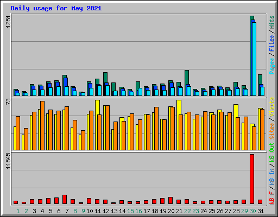Click the kB F legend label
Screen dimensions: 278x217
pos(272,198)
